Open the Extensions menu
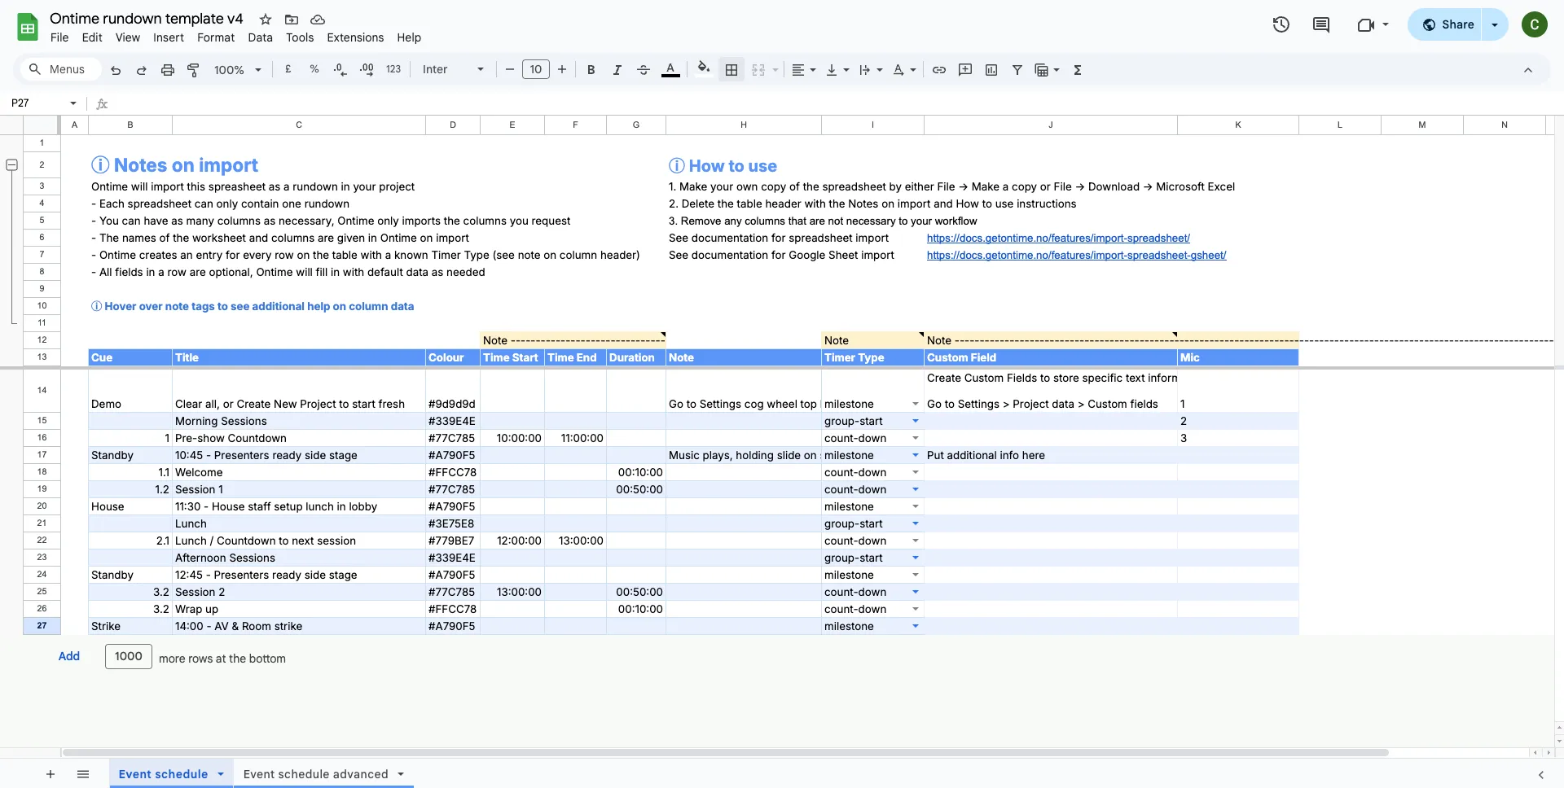The width and height of the screenshot is (1564, 788). [354, 37]
